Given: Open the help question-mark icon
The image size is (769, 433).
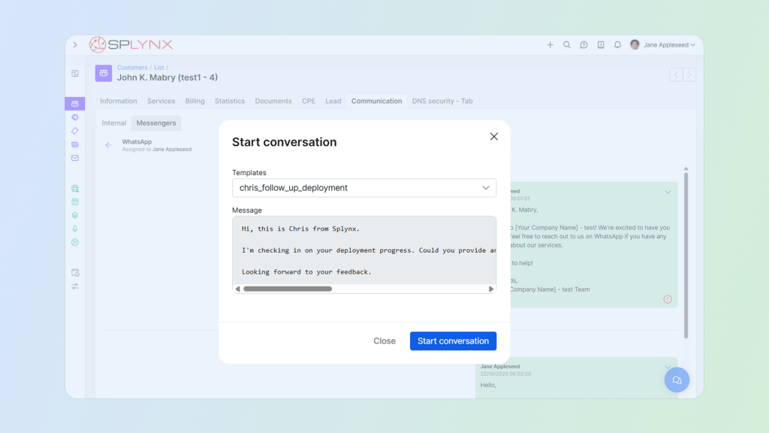Looking at the screenshot, I should pos(584,45).
